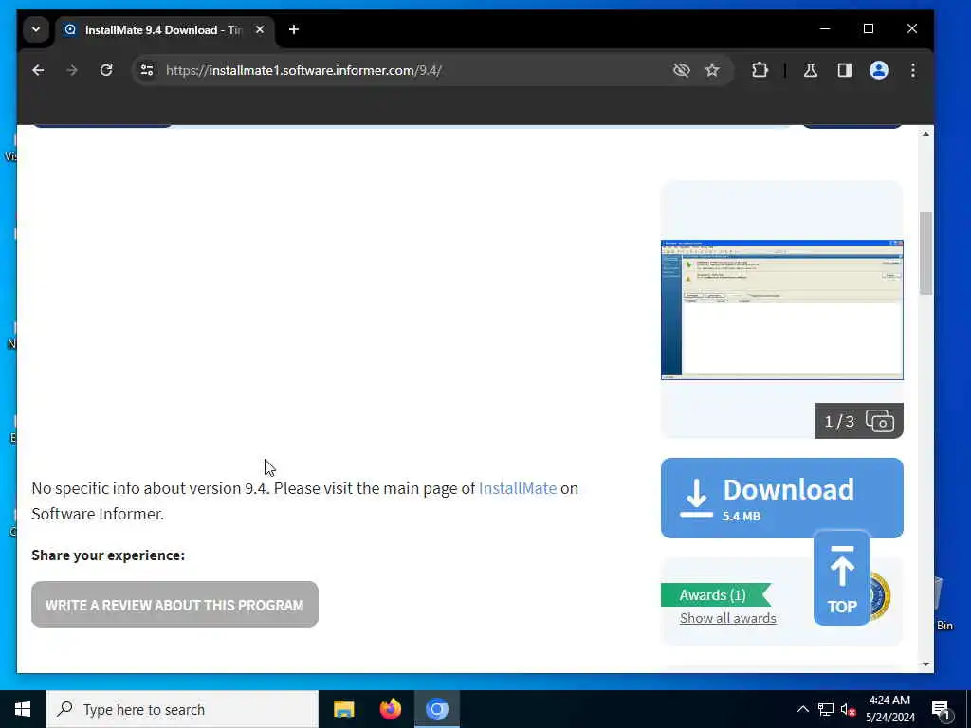Click the URL address field
The height and width of the screenshot is (728, 971).
(409, 70)
